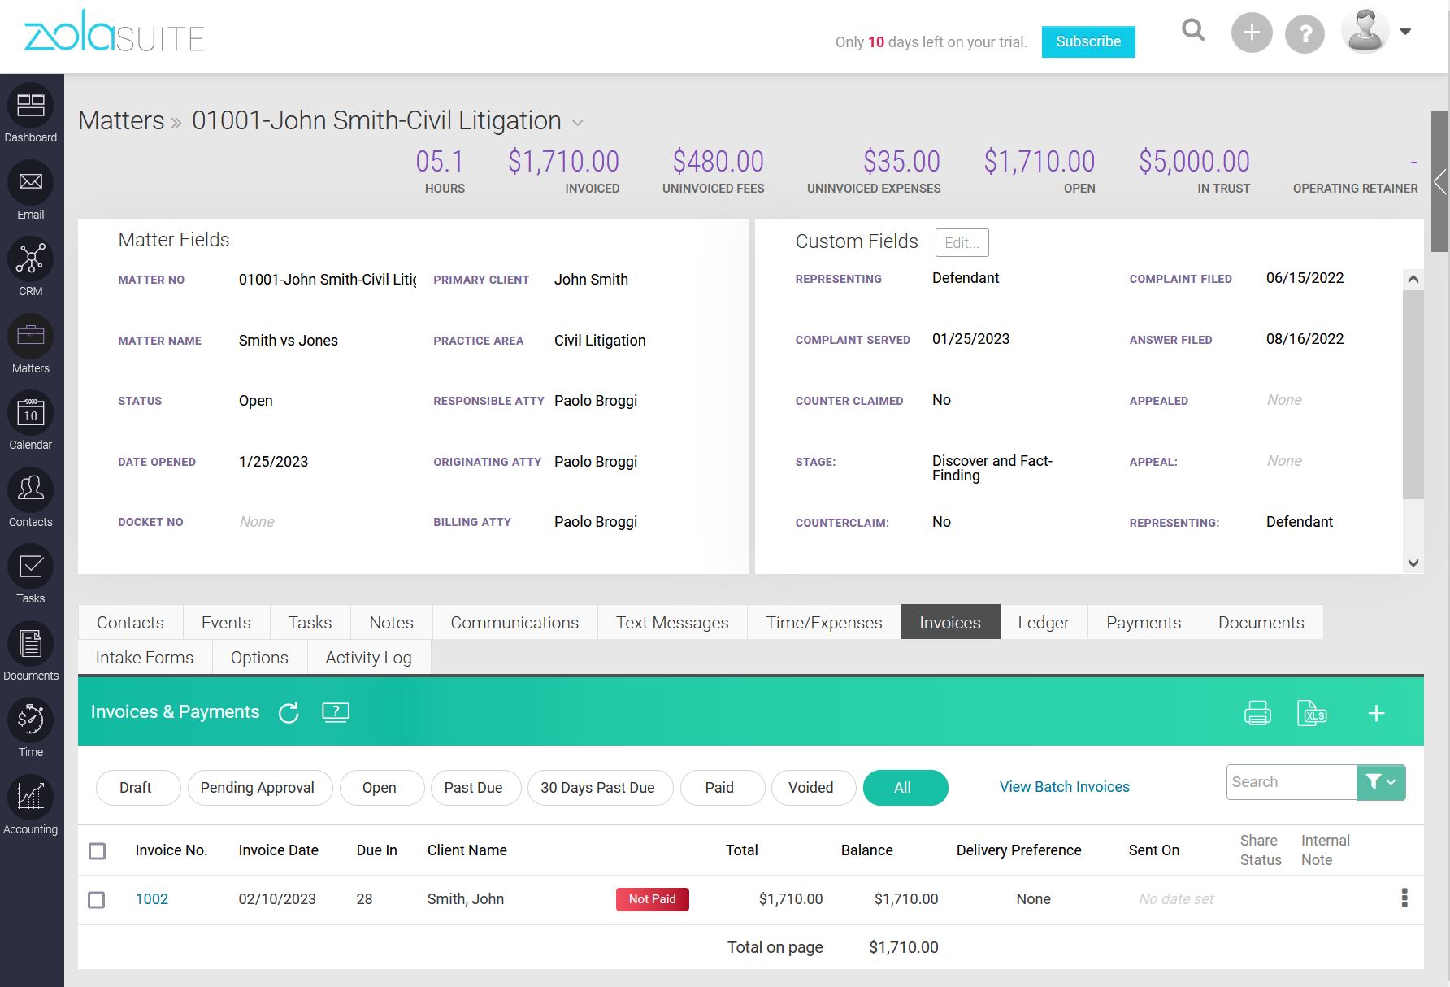Toggle the All invoices filter
The image size is (1450, 987).
pos(905,787)
